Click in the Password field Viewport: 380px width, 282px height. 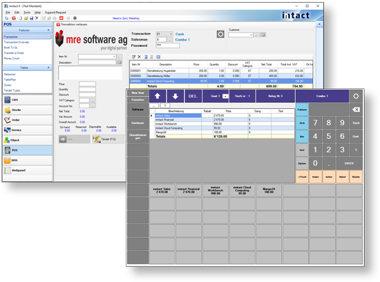pyautogui.click(x=167, y=46)
